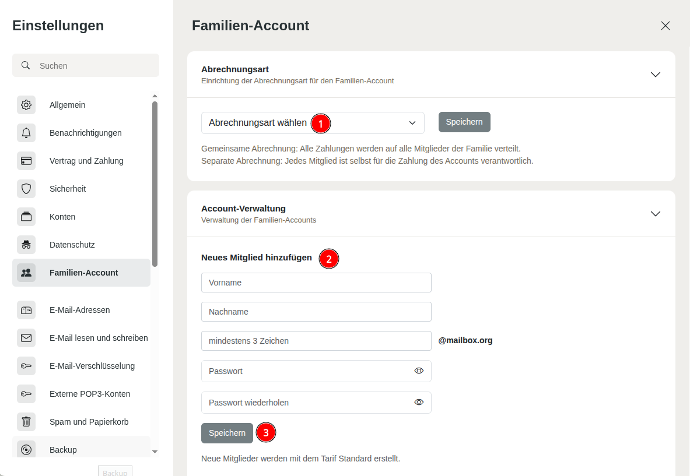Screen dimensions: 690x476
Task: Focus the Suchen search box
Action: (x=93, y=66)
